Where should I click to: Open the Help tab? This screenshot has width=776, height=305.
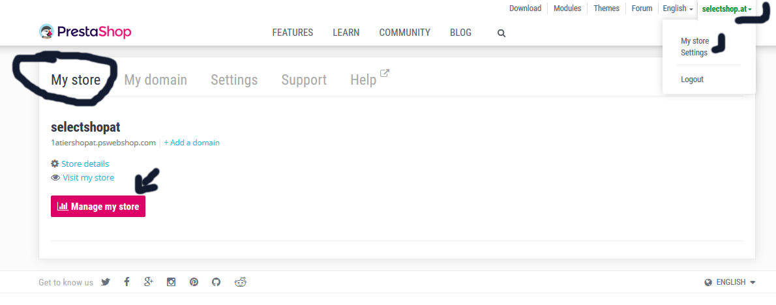click(x=363, y=80)
